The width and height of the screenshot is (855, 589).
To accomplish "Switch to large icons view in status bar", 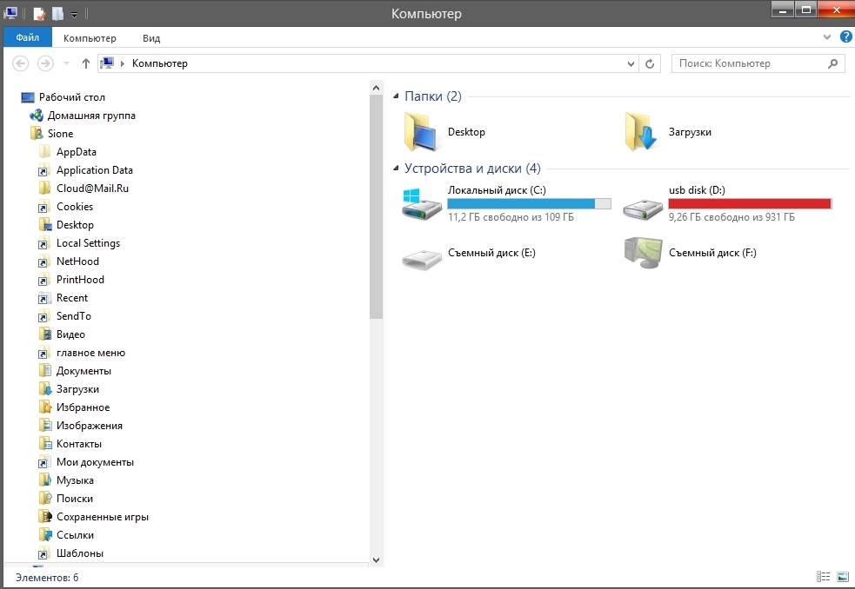I will coord(843,577).
